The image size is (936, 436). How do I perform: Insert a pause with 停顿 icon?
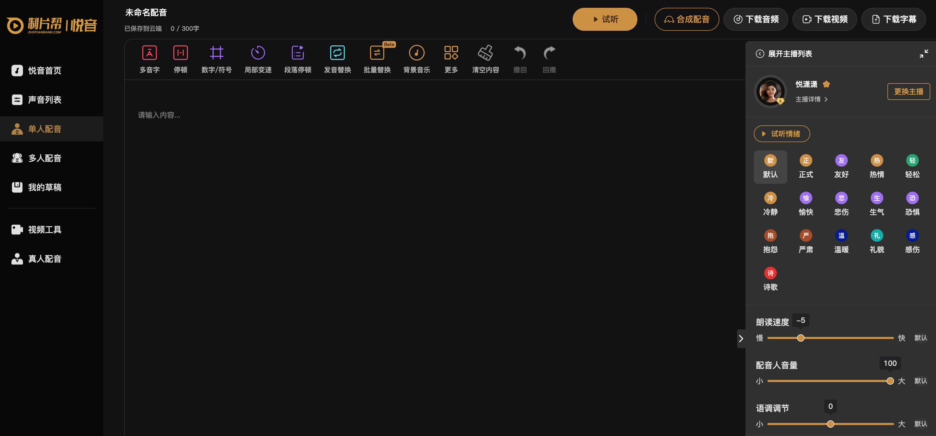tap(180, 53)
